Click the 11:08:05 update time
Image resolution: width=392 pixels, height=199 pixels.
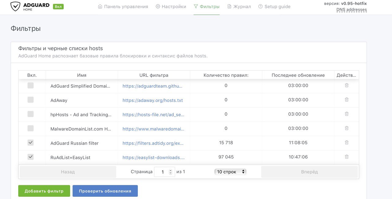pos(298,143)
